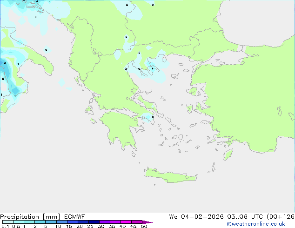Select the 45–50 mm legend swatch

137,222
